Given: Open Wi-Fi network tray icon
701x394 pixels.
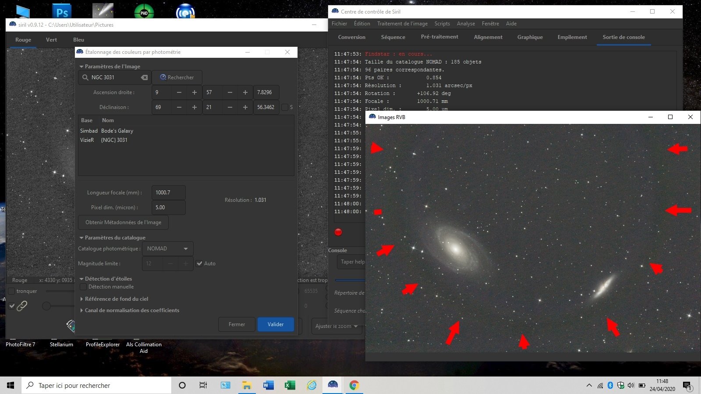Looking at the screenshot, I should pos(600,385).
